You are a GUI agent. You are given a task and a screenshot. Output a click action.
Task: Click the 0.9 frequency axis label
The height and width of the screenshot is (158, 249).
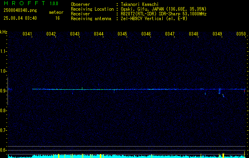[3, 91]
